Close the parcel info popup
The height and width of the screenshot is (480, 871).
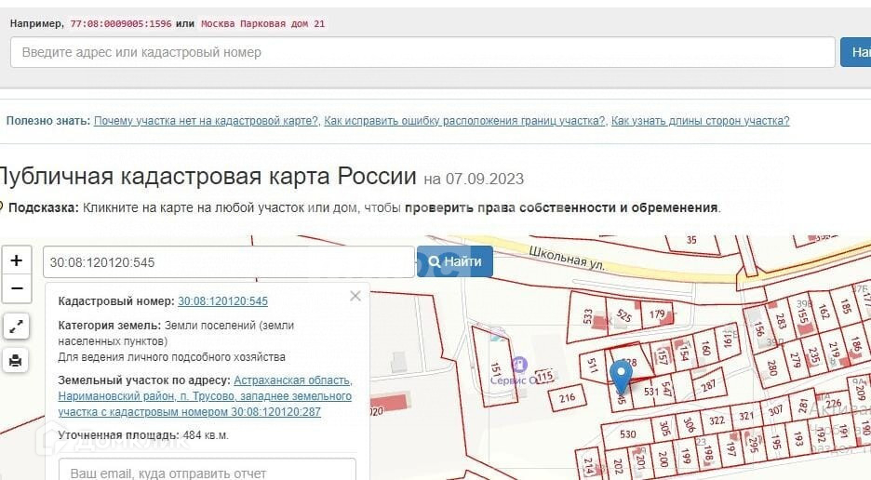(355, 297)
